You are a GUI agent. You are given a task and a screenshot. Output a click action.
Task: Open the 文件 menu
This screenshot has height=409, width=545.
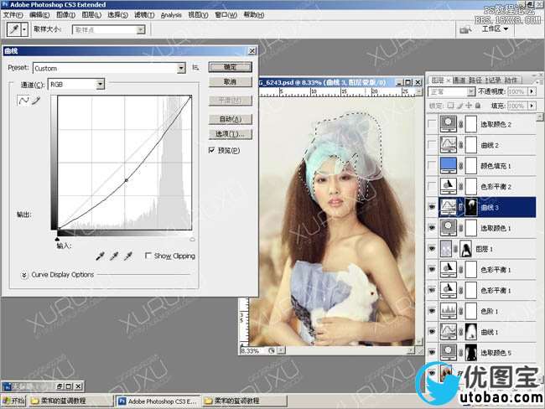pos(13,15)
